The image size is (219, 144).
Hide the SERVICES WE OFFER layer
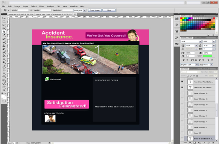[182, 87]
